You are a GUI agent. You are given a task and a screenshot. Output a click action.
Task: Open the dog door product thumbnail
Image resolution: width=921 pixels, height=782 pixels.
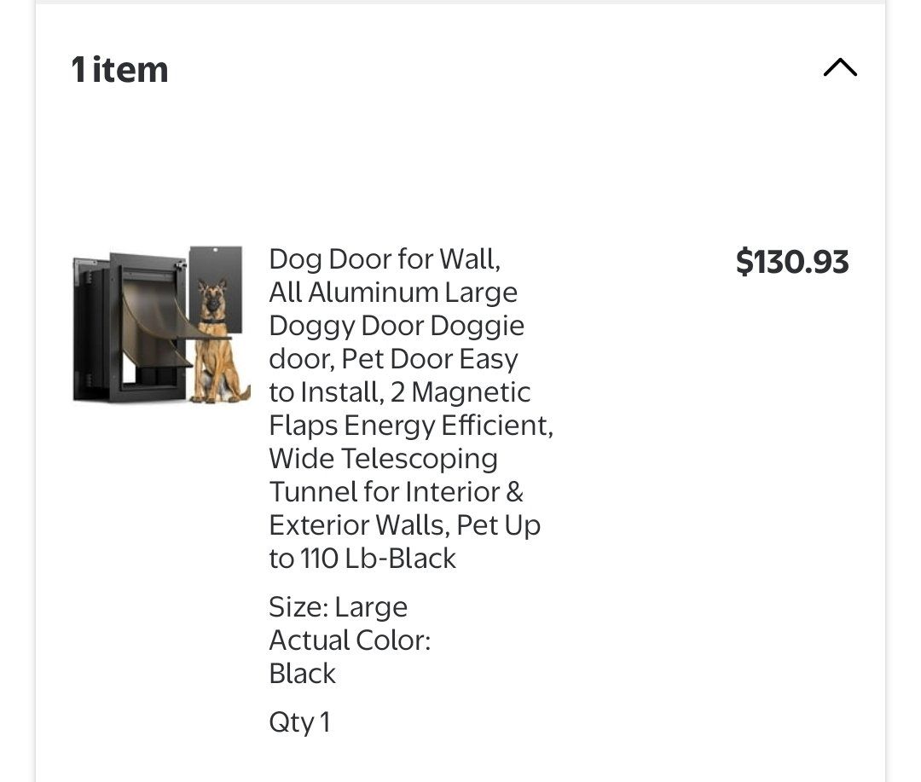[160, 326]
